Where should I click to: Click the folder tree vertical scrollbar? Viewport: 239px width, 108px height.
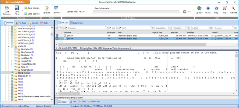pyautogui.click(x=52, y=34)
